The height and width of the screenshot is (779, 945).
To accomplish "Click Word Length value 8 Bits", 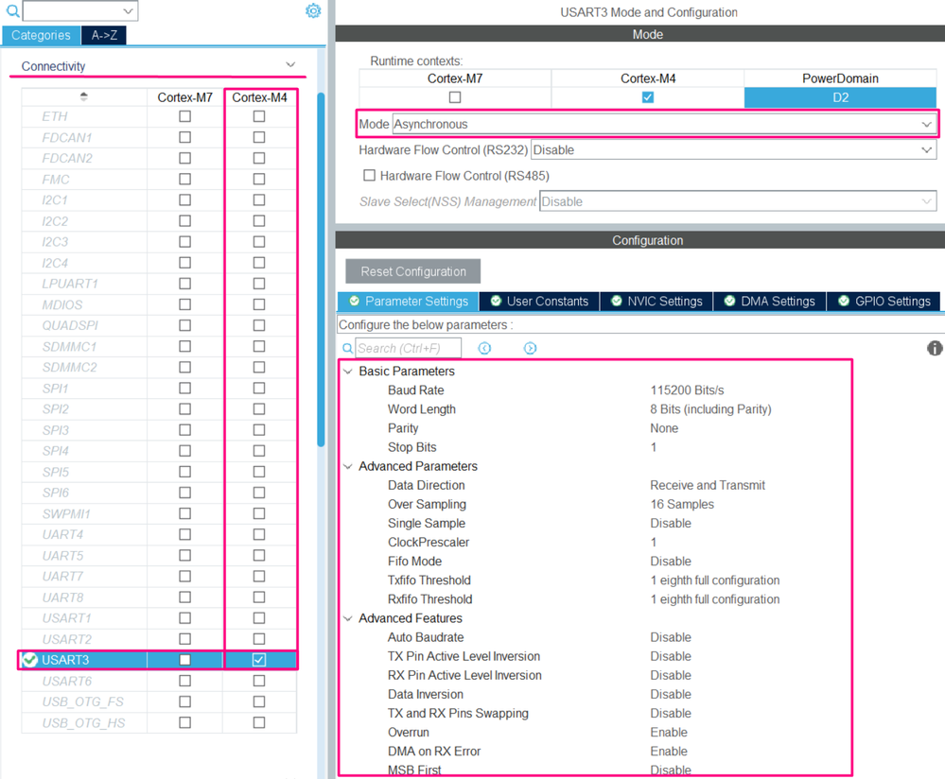I will [x=710, y=409].
